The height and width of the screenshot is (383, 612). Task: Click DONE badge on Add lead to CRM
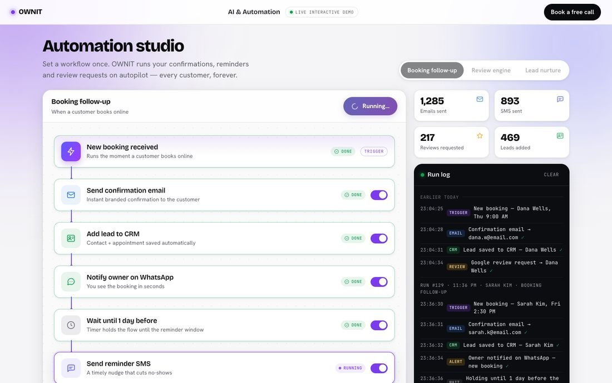[x=353, y=238]
